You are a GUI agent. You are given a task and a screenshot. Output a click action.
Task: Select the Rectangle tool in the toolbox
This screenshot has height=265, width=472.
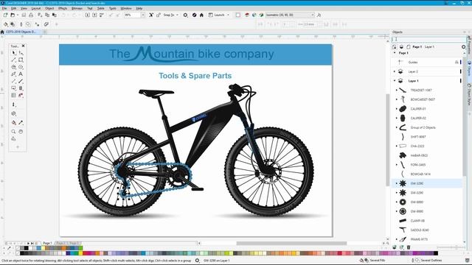21,60
